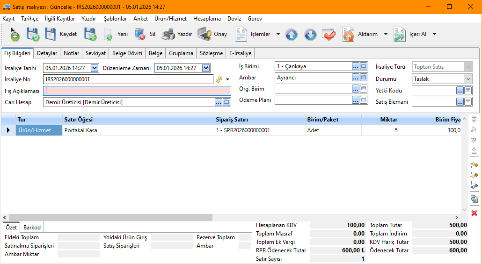Viewport: 482px width, 264px height.
Task: Click the red checkmark toolbar icon
Action: (329, 35)
